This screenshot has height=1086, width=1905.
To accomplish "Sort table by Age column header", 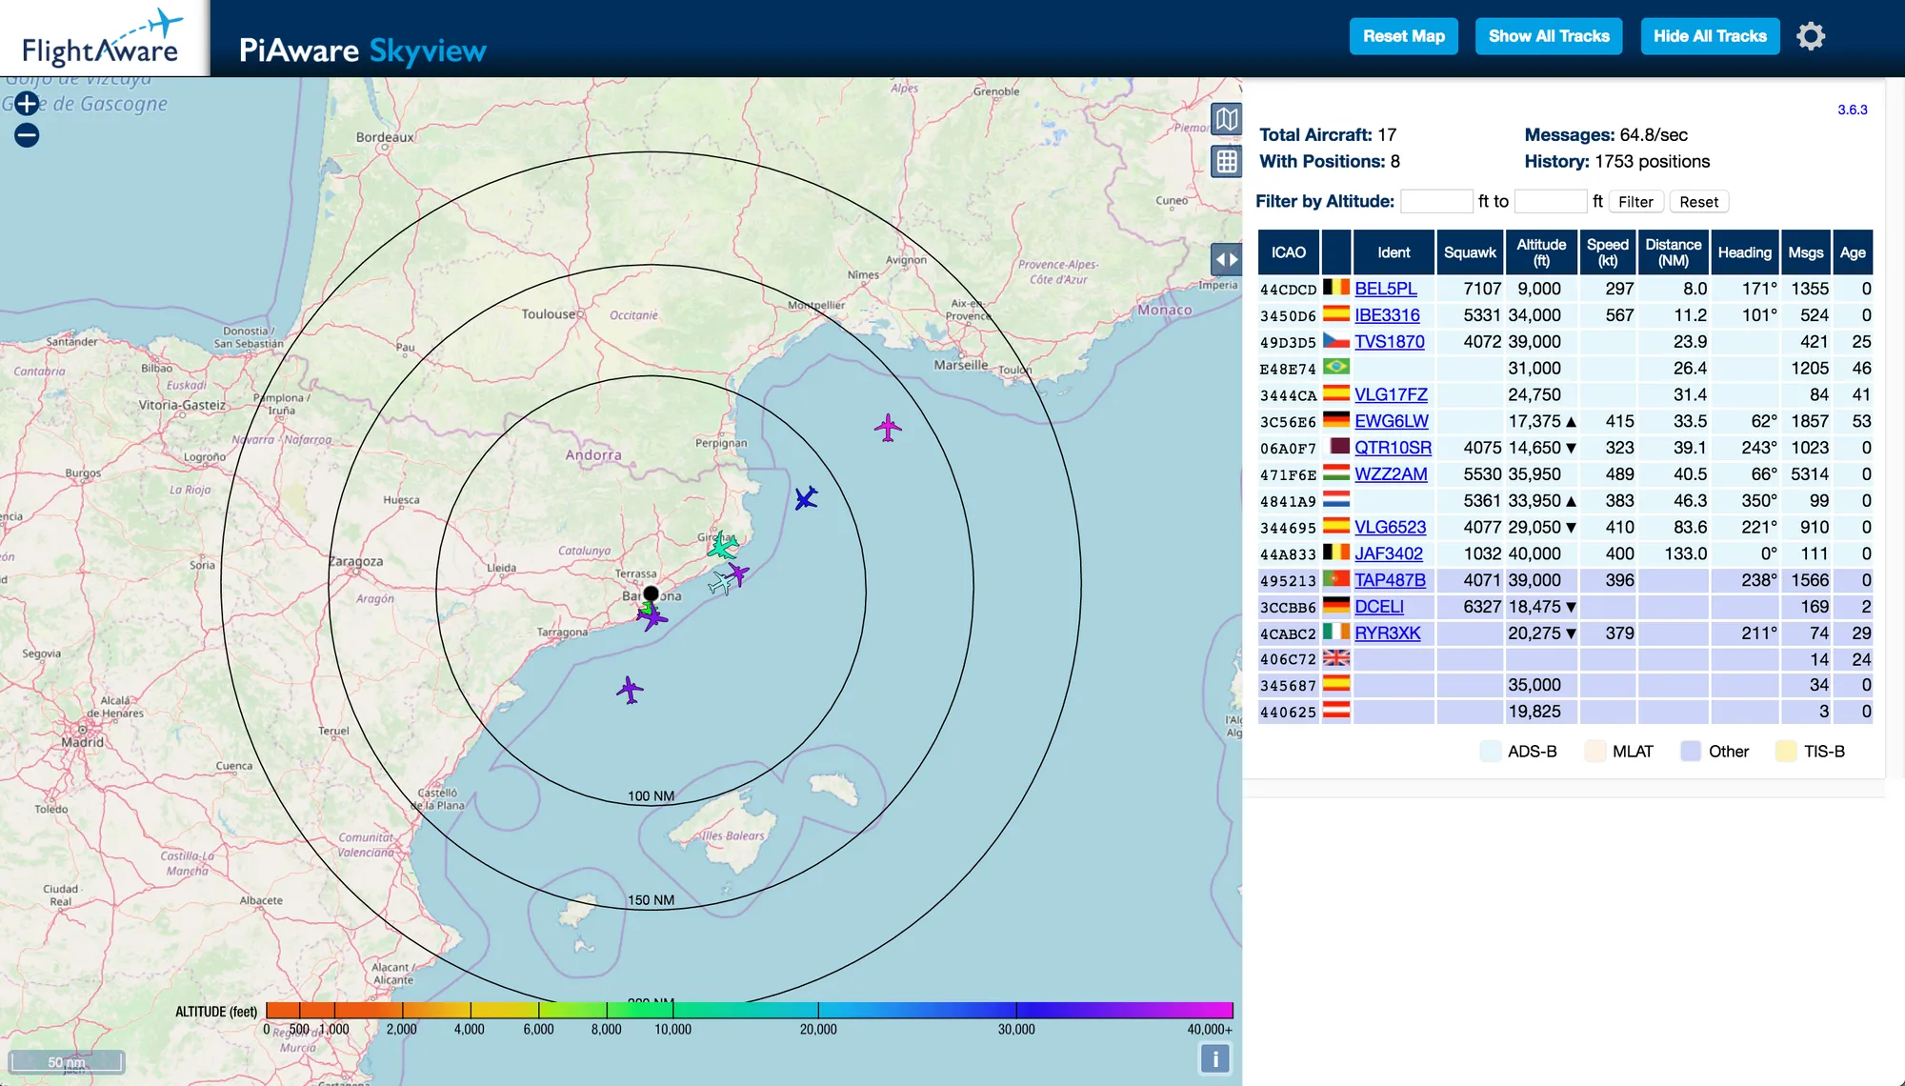I will (1853, 252).
